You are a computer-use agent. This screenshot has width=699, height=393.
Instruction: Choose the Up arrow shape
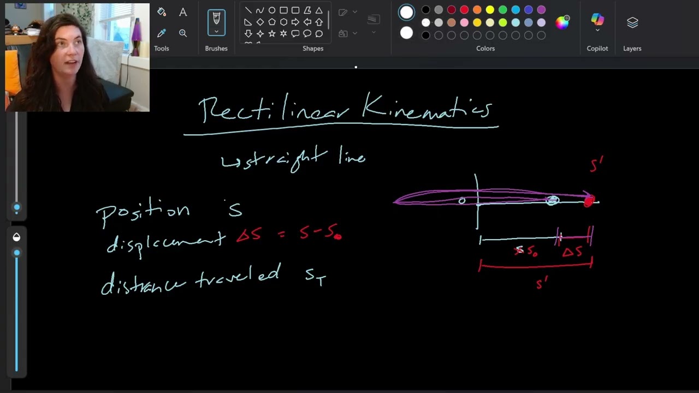(319, 22)
